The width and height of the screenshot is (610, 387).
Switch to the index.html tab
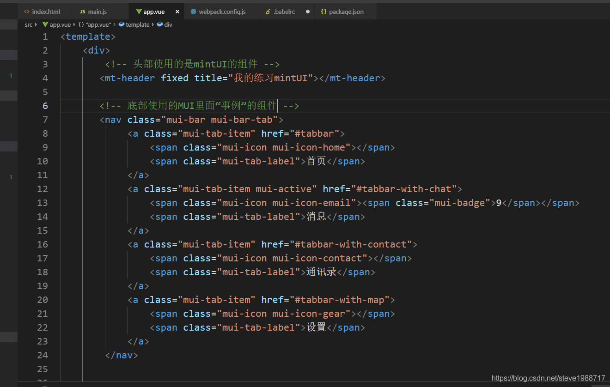(45, 12)
